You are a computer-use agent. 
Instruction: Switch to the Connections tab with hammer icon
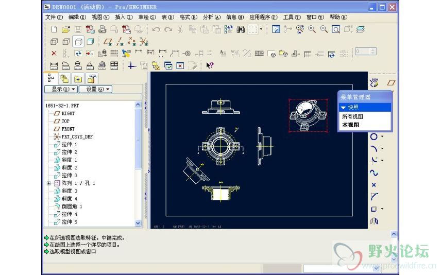[91, 79]
